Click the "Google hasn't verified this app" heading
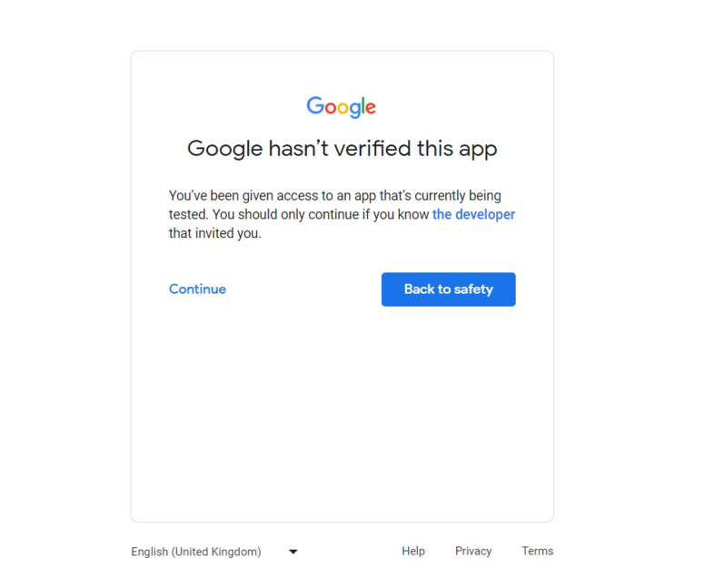This screenshot has height=588, width=705. (342, 149)
